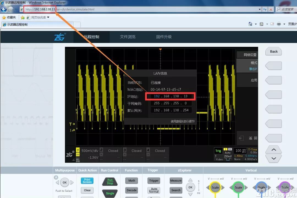Screen dimensions: 297x198
Task: Expand the address bar history dropdown
Action: pos(260,9)
